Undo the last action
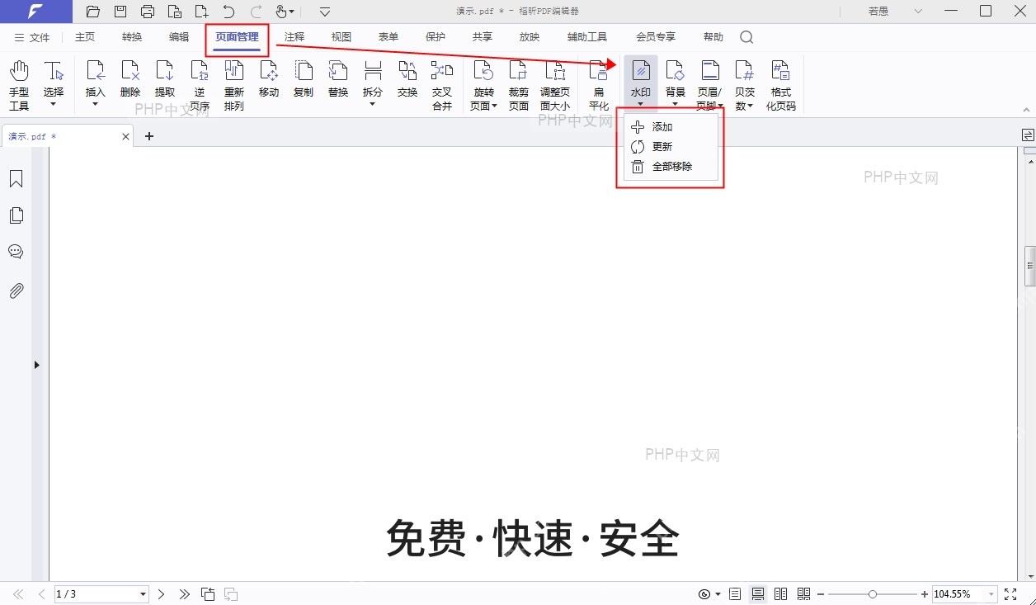The image size is (1036, 605). pyautogui.click(x=228, y=12)
